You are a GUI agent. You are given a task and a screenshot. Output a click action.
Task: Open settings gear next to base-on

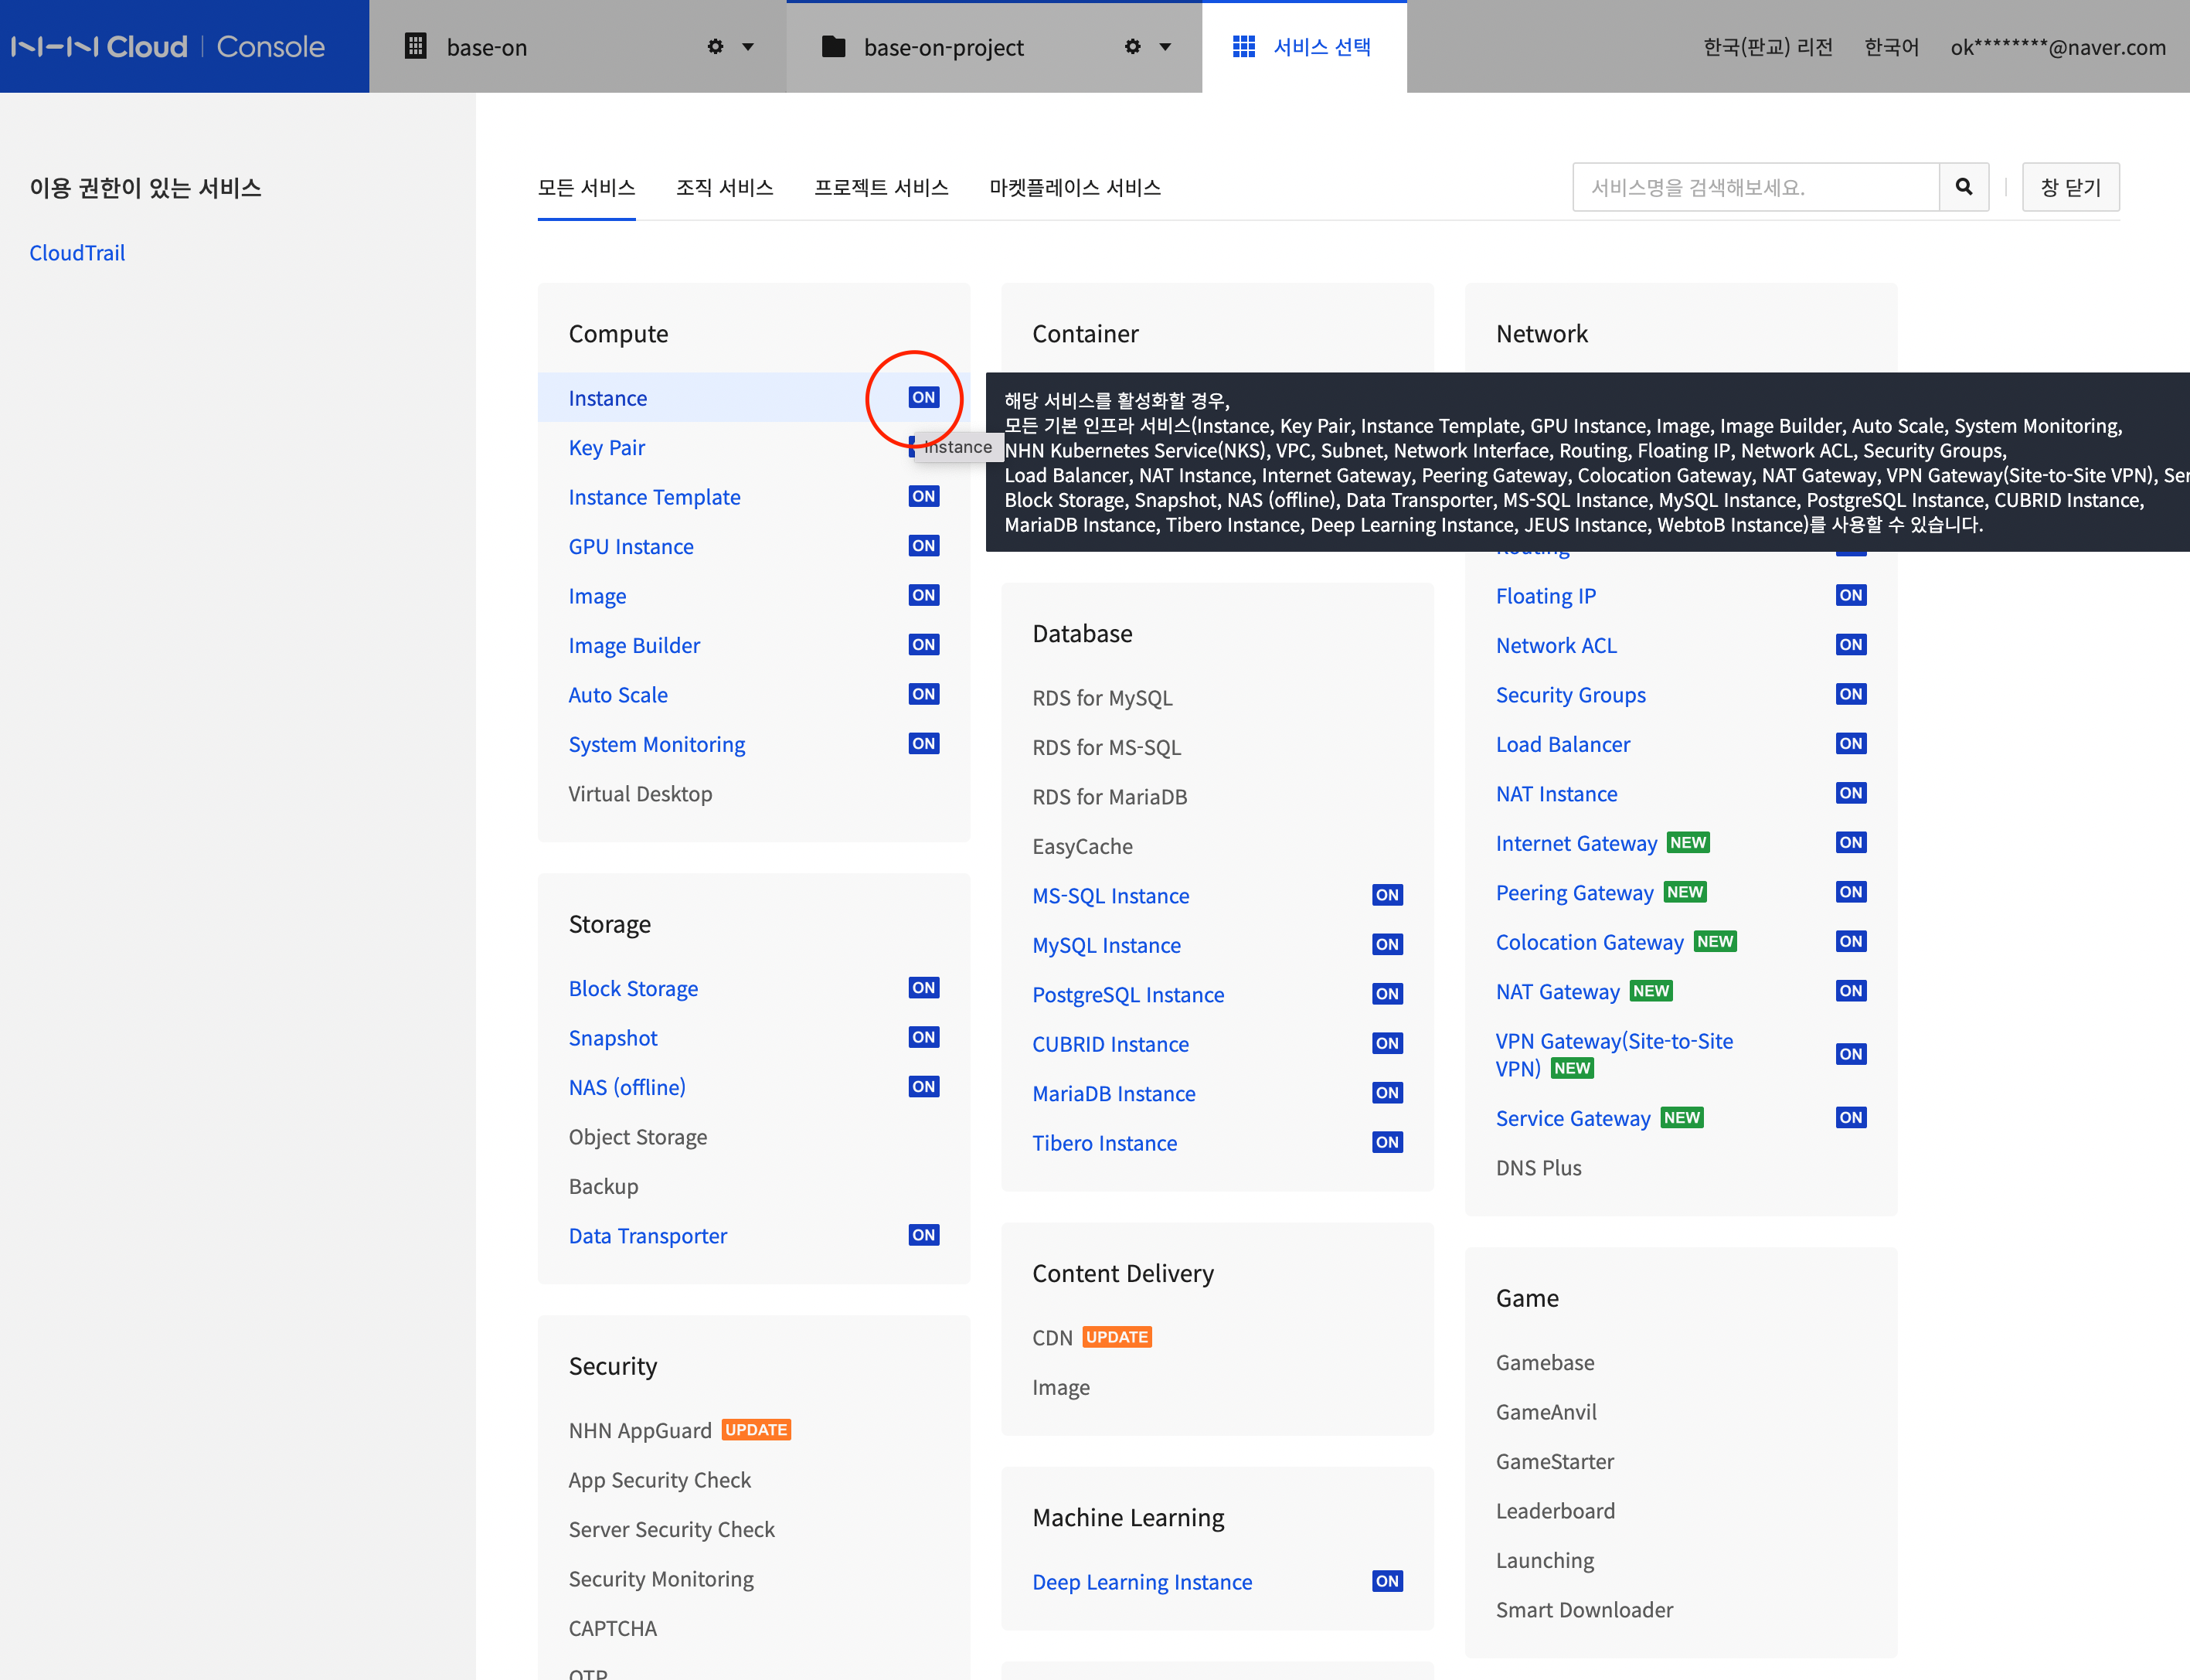pyautogui.click(x=715, y=47)
